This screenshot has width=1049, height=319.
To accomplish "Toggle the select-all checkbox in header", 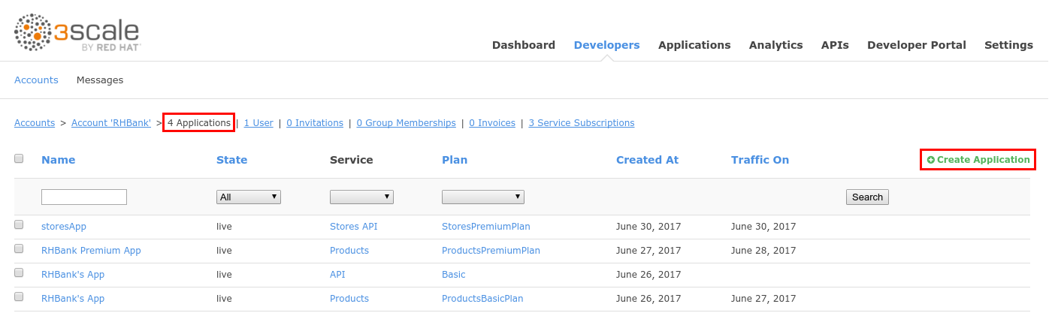I will (19, 158).
